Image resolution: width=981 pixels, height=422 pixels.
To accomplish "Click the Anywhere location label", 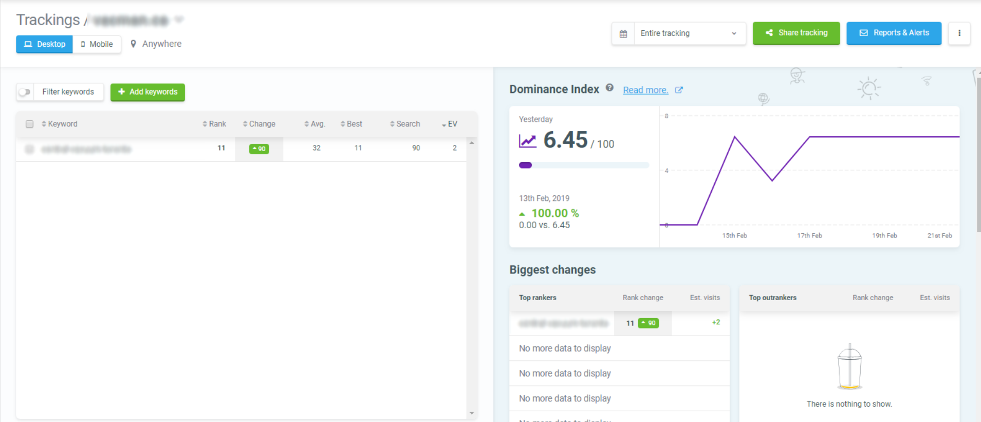I will point(162,44).
